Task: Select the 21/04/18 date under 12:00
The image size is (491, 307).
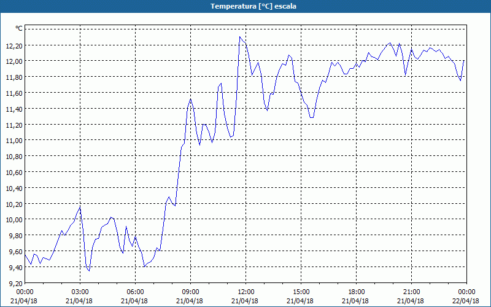Action: click(245, 301)
